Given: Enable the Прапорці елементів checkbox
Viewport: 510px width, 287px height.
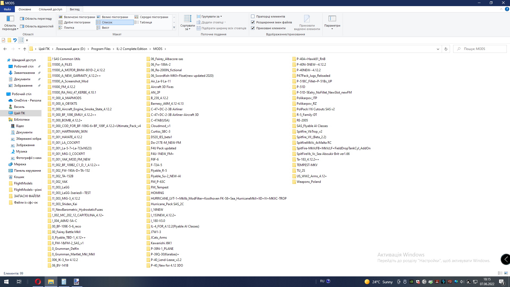Looking at the screenshot, I should (253, 16).
